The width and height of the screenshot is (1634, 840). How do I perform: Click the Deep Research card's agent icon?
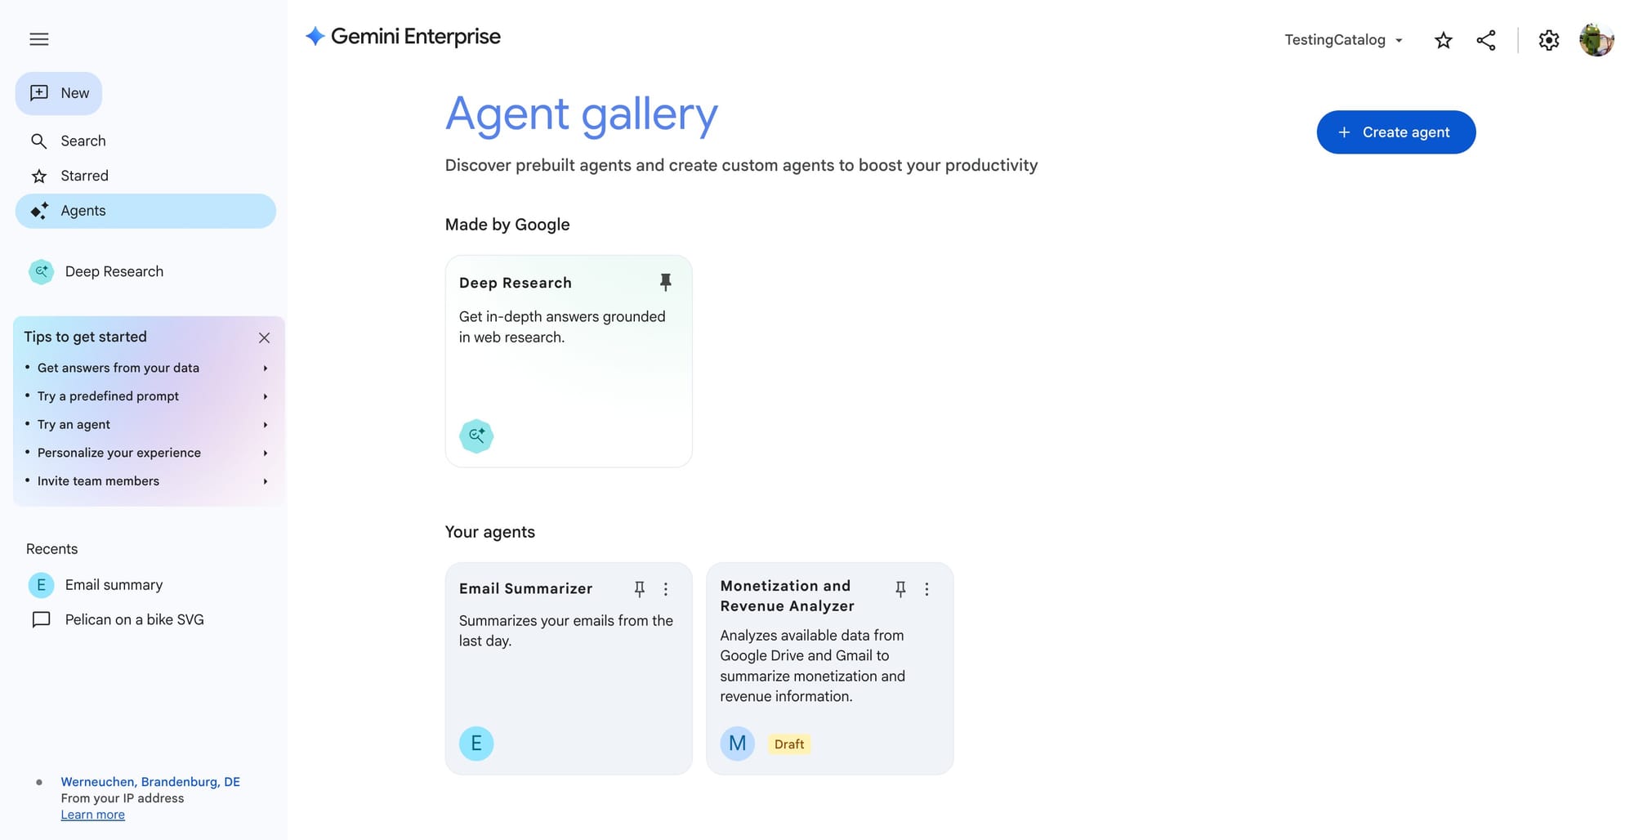[476, 436]
